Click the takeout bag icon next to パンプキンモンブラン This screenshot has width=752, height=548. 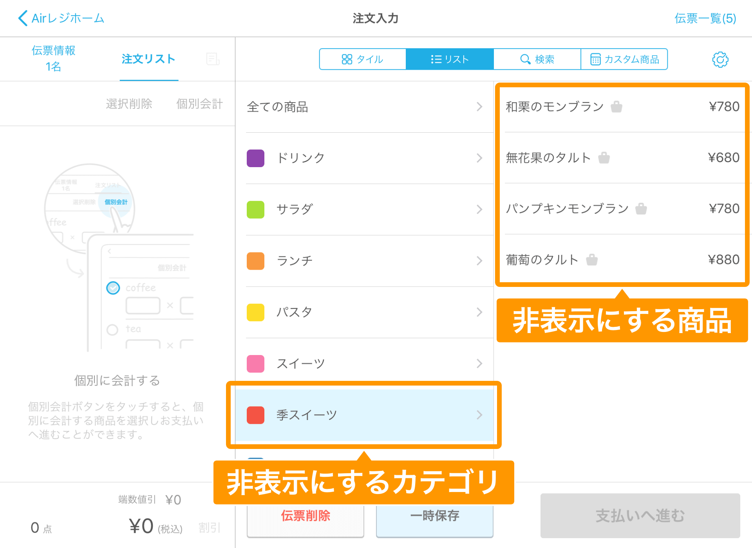click(x=641, y=209)
